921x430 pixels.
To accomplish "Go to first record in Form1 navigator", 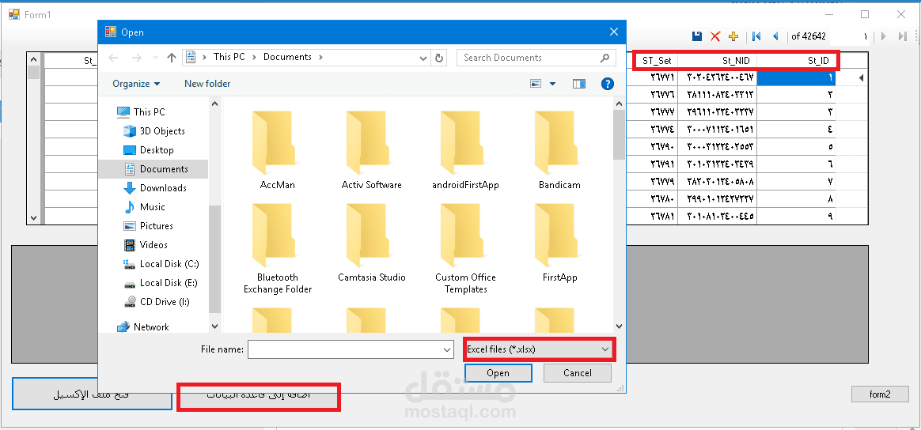I will click(x=756, y=36).
